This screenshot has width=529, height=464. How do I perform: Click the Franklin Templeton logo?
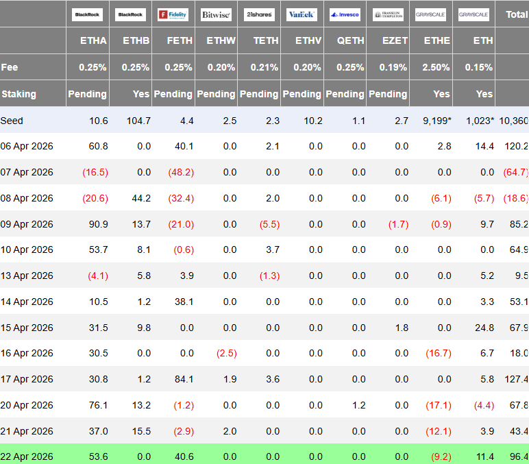(388, 14)
